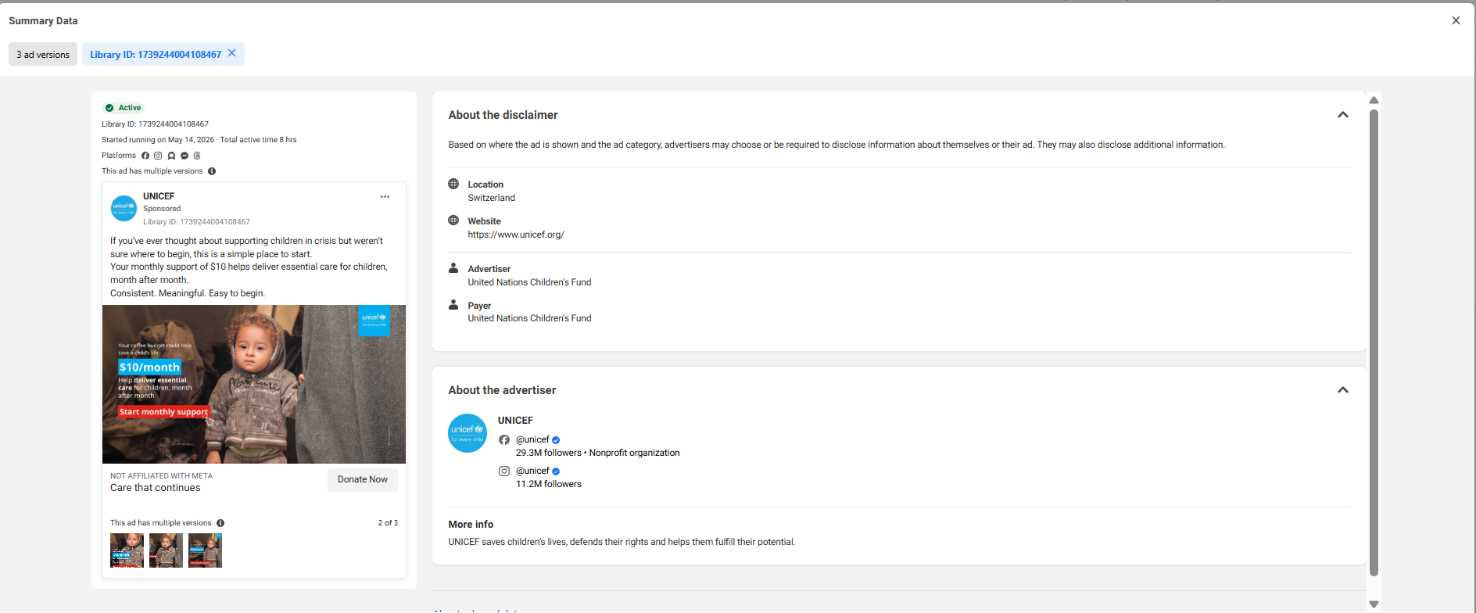The image size is (1476, 613).
Task: Click the globe icon beside Location
Action: pos(453,184)
